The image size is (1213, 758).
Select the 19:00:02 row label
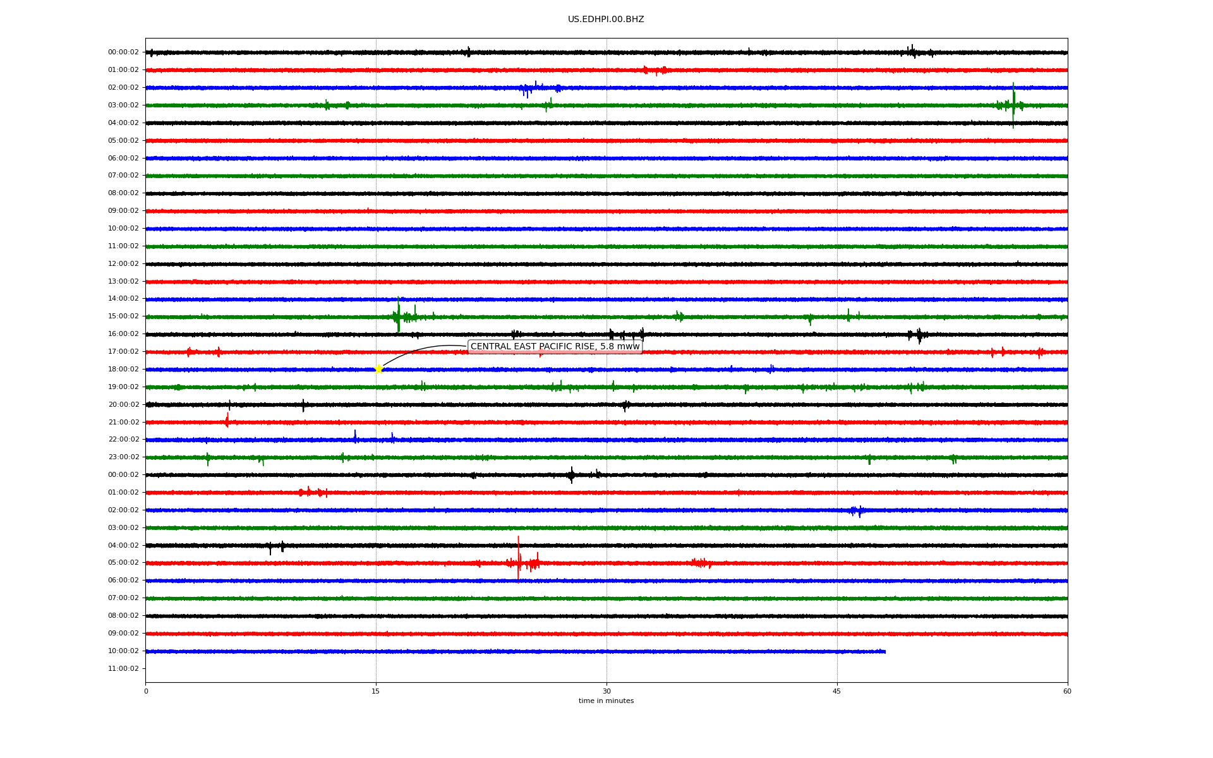[x=123, y=387]
